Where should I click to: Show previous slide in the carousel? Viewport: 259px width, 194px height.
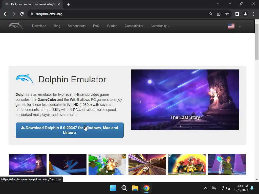141,102
